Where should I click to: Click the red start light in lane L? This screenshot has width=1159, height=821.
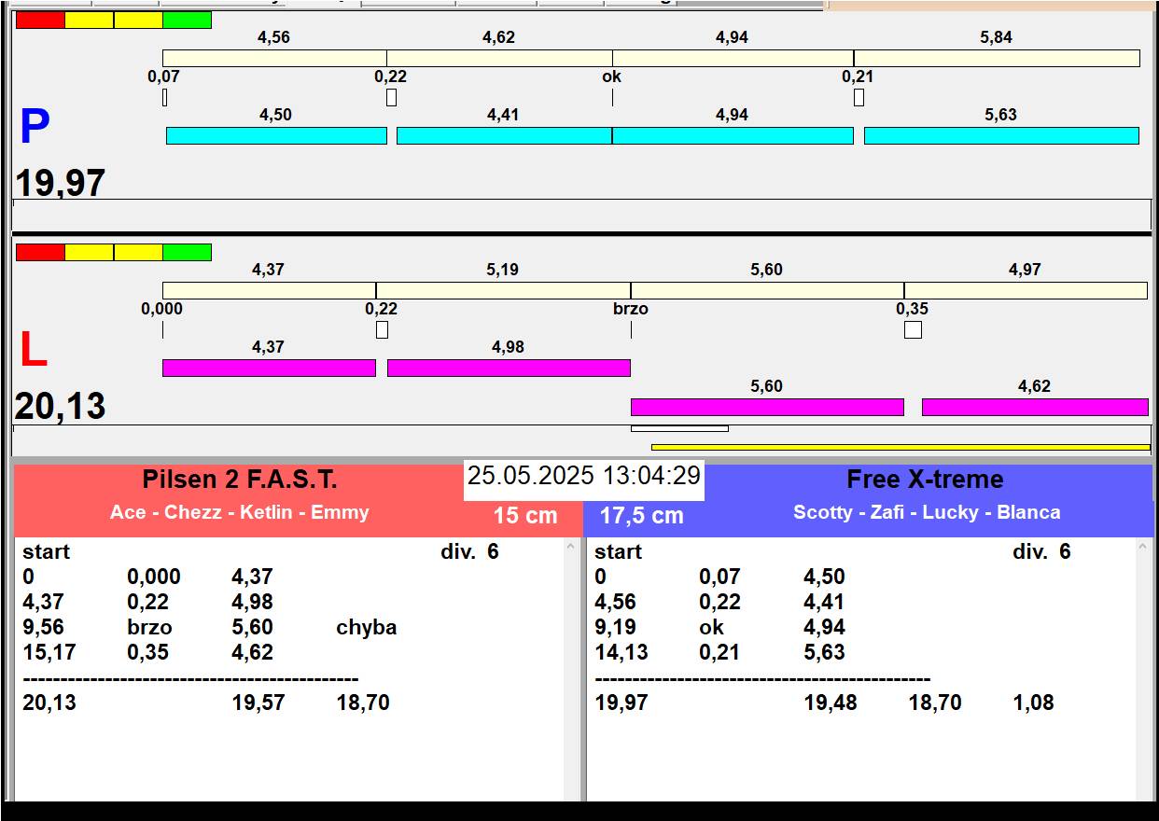[40, 252]
